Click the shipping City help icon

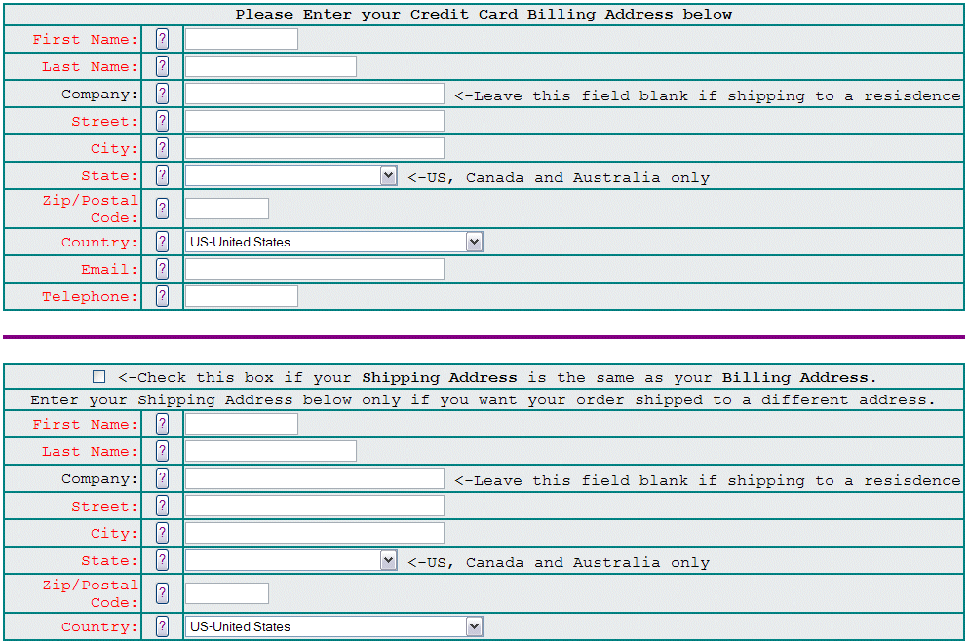click(x=163, y=533)
